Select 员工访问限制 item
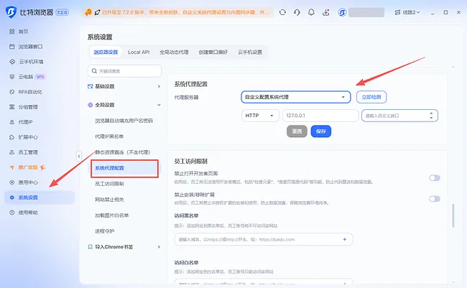This screenshot has height=288, width=467. 109,184
